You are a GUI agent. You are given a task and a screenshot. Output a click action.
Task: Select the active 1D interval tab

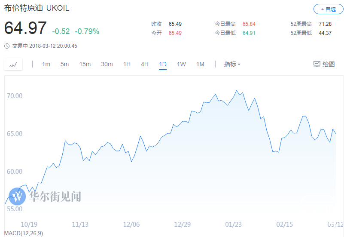[x=163, y=64]
